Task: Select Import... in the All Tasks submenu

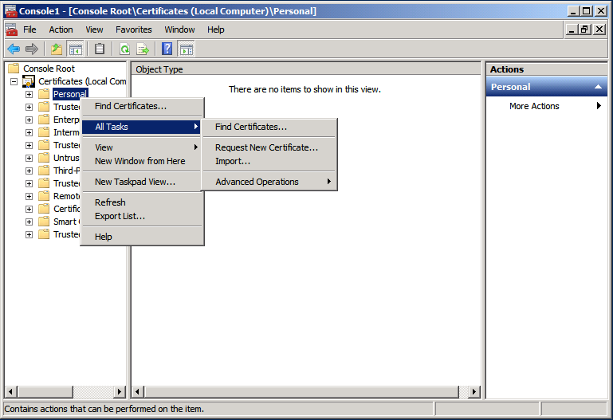Action: (x=233, y=161)
